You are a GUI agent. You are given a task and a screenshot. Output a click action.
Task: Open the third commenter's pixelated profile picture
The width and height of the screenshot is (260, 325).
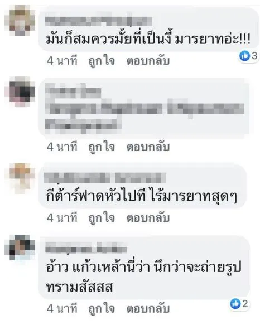click(x=20, y=178)
